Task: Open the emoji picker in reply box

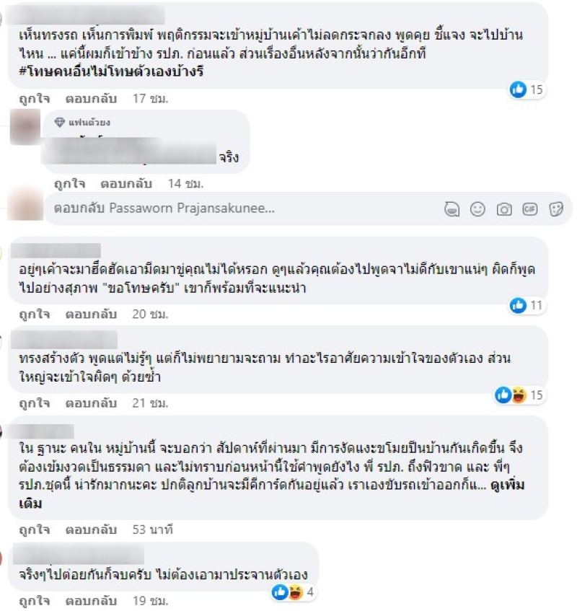Action: tap(477, 209)
